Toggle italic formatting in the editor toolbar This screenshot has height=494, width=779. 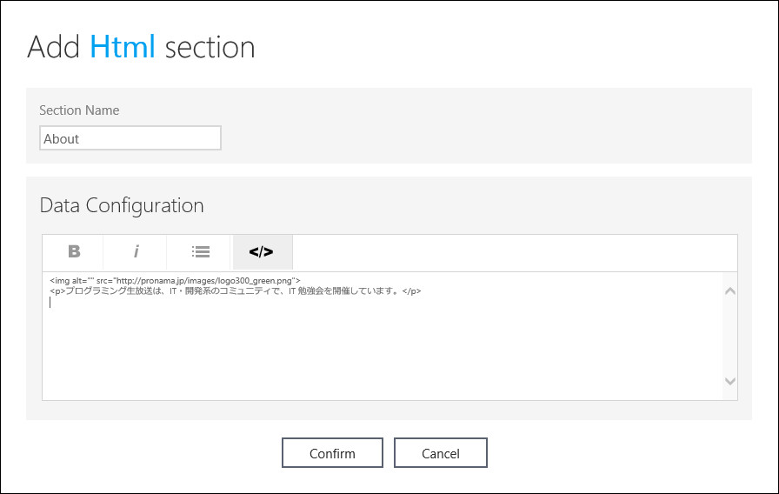136,252
